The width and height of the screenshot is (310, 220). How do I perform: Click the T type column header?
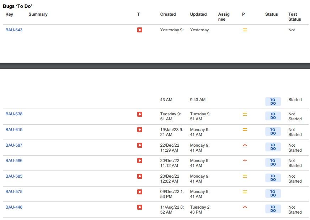[x=138, y=14]
